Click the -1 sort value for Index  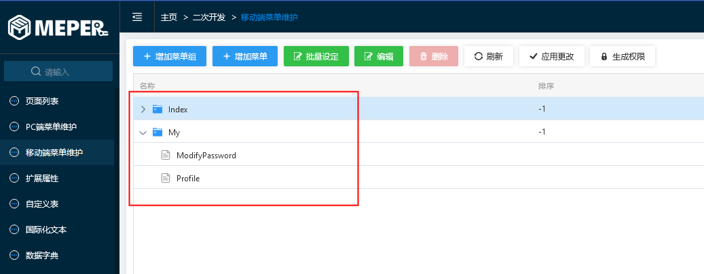coord(542,109)
